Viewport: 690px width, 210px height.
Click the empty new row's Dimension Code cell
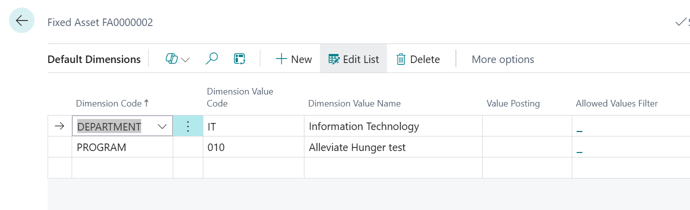[x=122, y=168]
